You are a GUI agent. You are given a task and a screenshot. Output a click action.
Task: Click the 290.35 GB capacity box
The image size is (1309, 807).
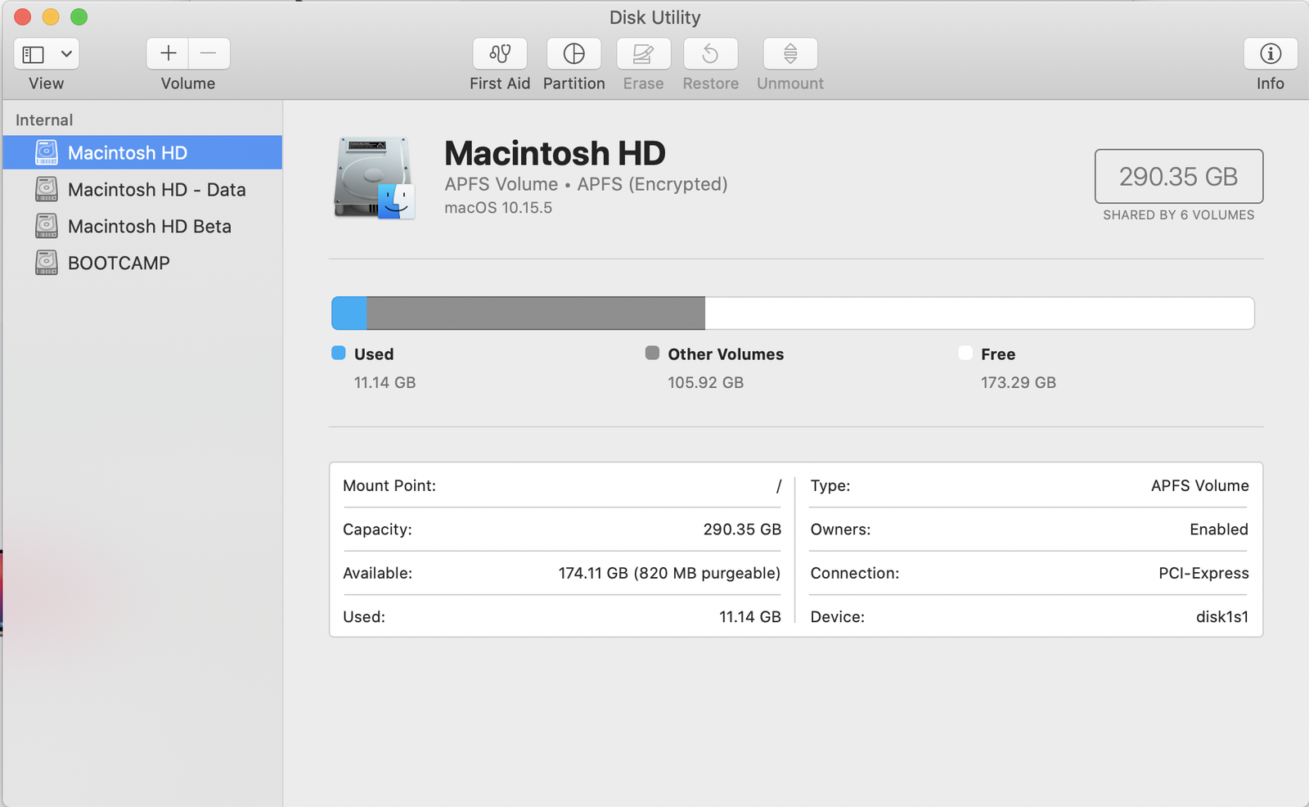point(1179,176)
